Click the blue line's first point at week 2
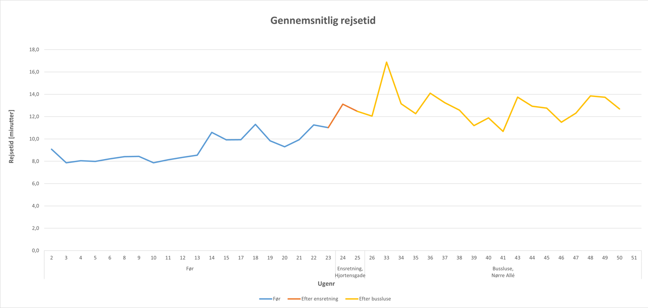The height and width of the screenshot is (308, 648). pyautogui.click(x=52, y=149)
